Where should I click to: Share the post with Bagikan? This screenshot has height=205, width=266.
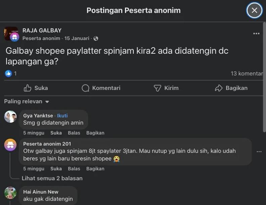[231, 88]
